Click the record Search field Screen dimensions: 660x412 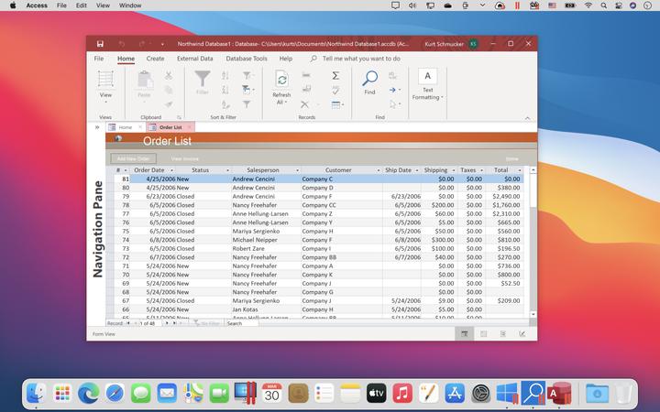(x=242, y=323)
